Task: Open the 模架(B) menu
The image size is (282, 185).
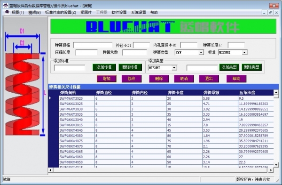Action: pyautogui.click(x=34, y=12)
